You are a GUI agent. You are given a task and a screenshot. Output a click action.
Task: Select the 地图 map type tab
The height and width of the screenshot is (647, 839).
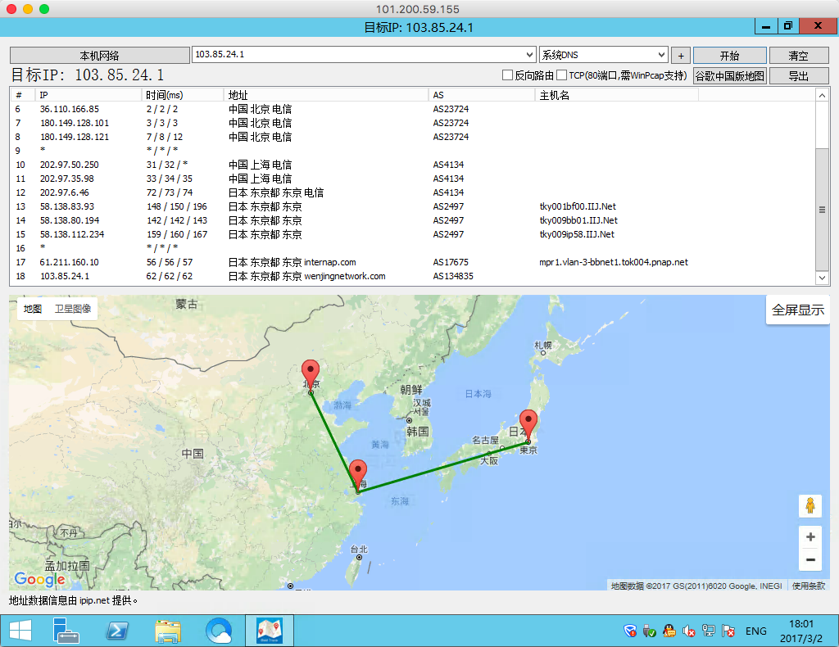coord(33,309)
